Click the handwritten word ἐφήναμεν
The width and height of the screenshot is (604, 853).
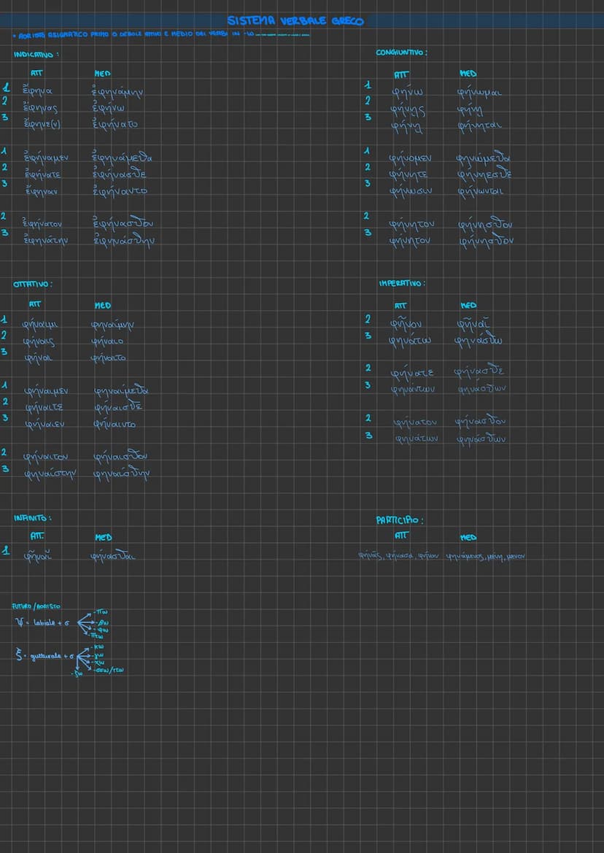coord(46,158)
